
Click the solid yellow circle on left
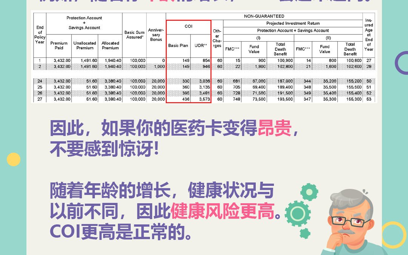pyautogui.click(x=14, y=159)
